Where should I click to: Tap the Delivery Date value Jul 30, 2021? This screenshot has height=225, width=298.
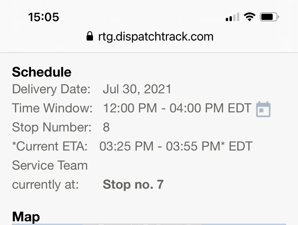click(137, 89)
